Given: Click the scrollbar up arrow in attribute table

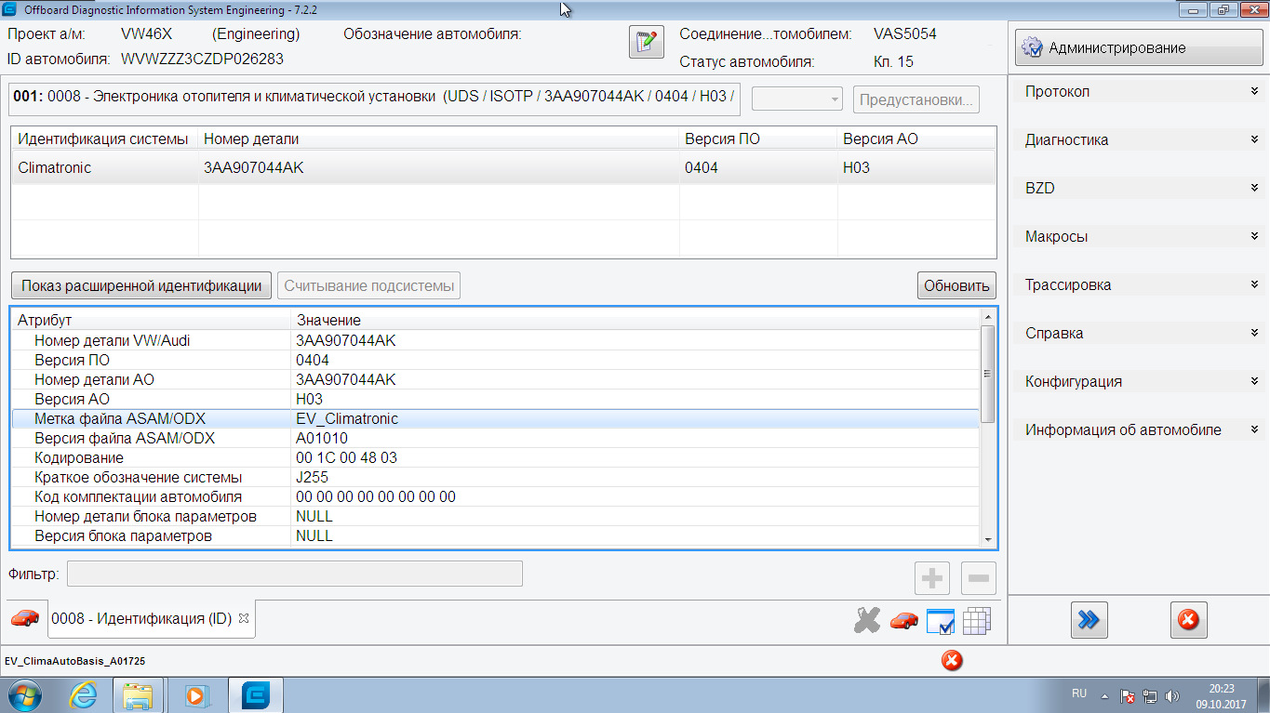Looking at the screenshot, I should (988, 317).
